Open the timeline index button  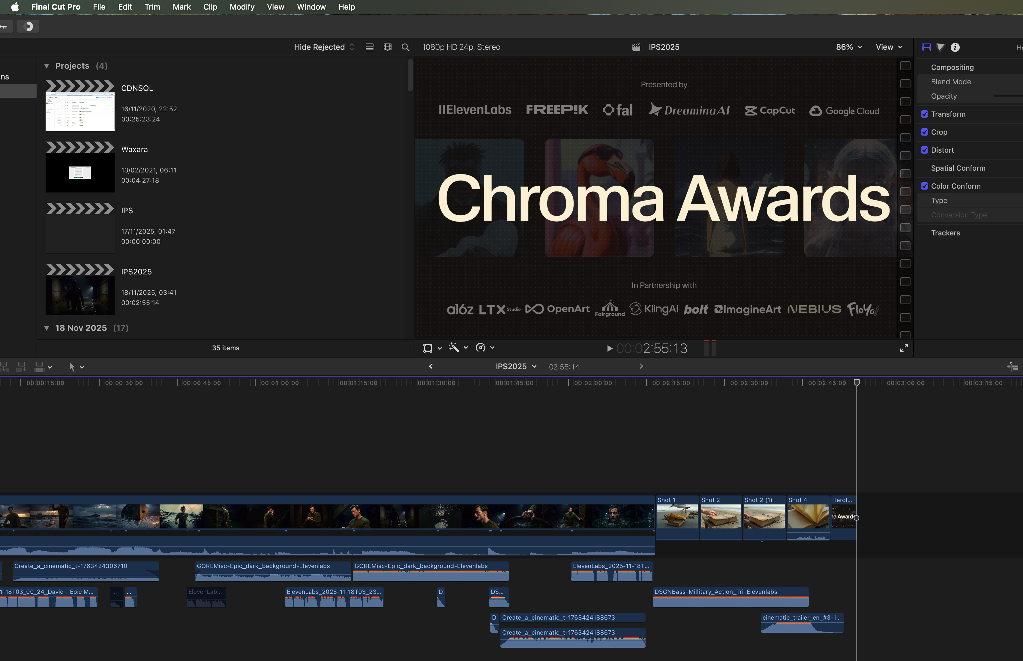click(x=1012, y=366)
